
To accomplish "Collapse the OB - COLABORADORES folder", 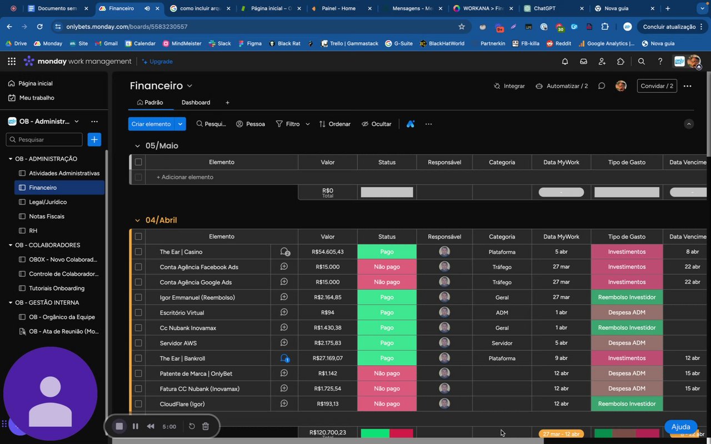I will tap(11, 245).
